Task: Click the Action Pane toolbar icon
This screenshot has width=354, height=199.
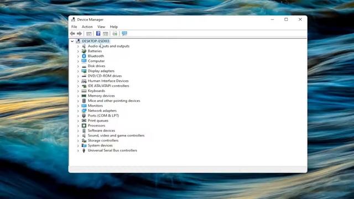Action: coord(106,34)
